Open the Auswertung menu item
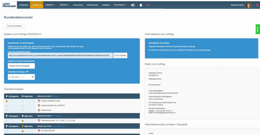The height and width of the screenshot is (135, 260). [x=78, y=5]
